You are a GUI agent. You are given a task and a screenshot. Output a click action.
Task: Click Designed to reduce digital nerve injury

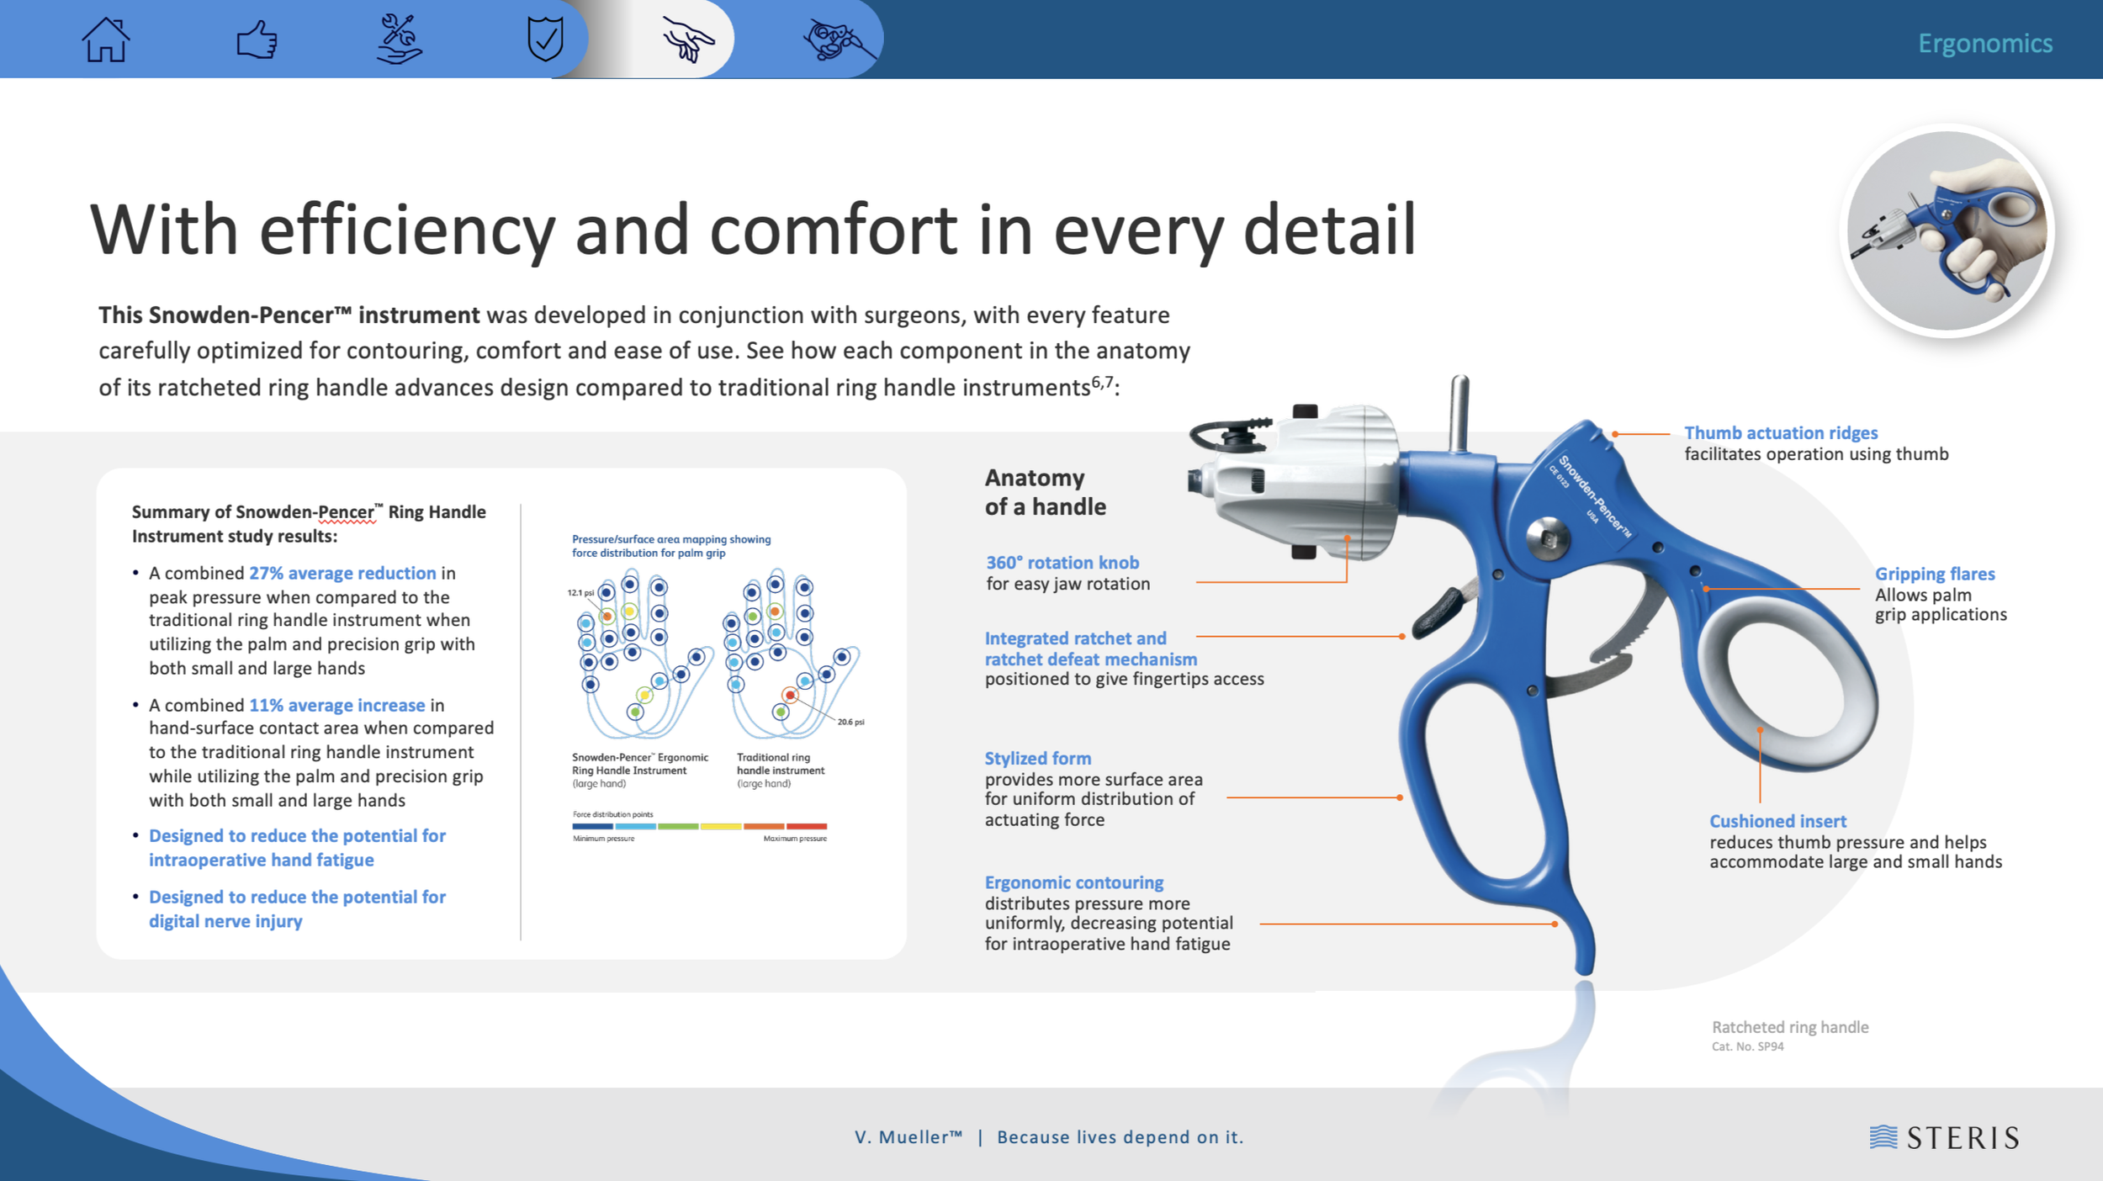(297, 908)
